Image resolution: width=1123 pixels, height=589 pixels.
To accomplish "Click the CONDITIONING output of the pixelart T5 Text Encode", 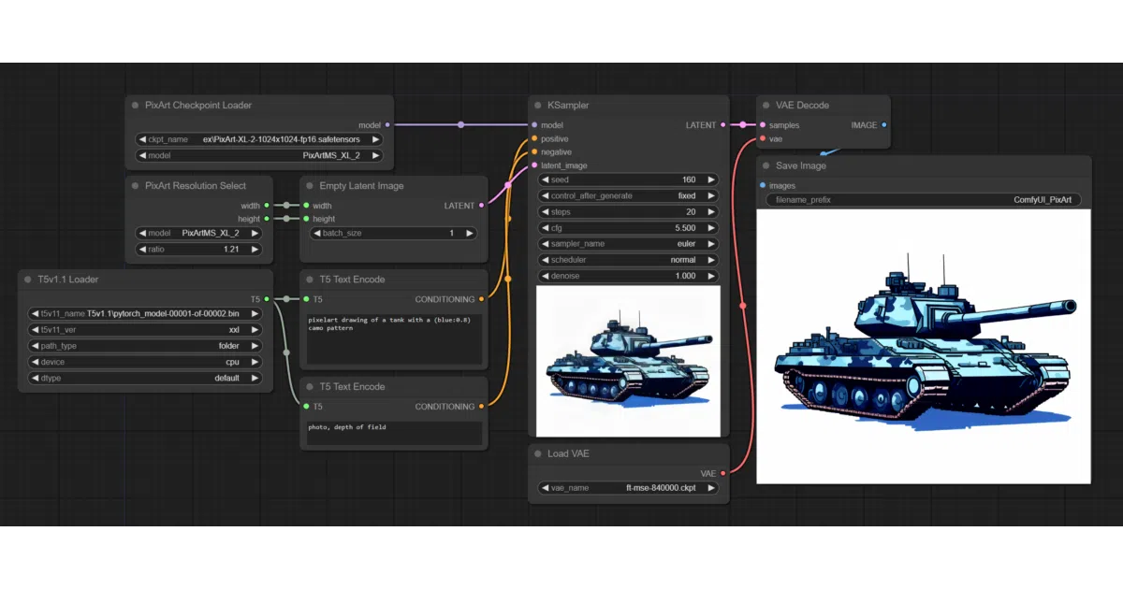I will point(482,299).
